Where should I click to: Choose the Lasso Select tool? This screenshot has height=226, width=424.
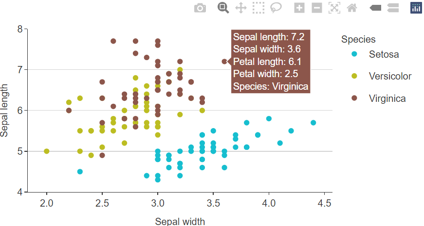pyautogui.click(x=276, y=8)
